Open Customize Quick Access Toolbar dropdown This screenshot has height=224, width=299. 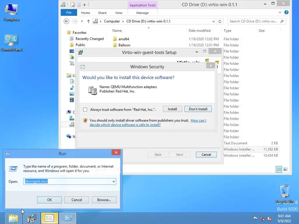pos(84,5)
